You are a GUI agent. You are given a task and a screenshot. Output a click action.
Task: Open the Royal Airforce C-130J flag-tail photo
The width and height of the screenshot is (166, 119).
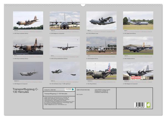102,71
